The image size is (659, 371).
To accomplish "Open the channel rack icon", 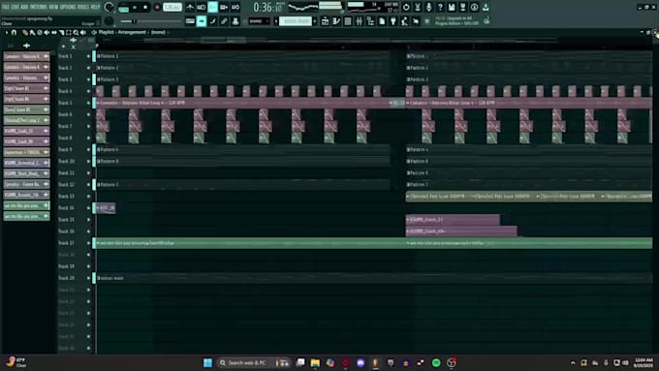I will (348, 21).
